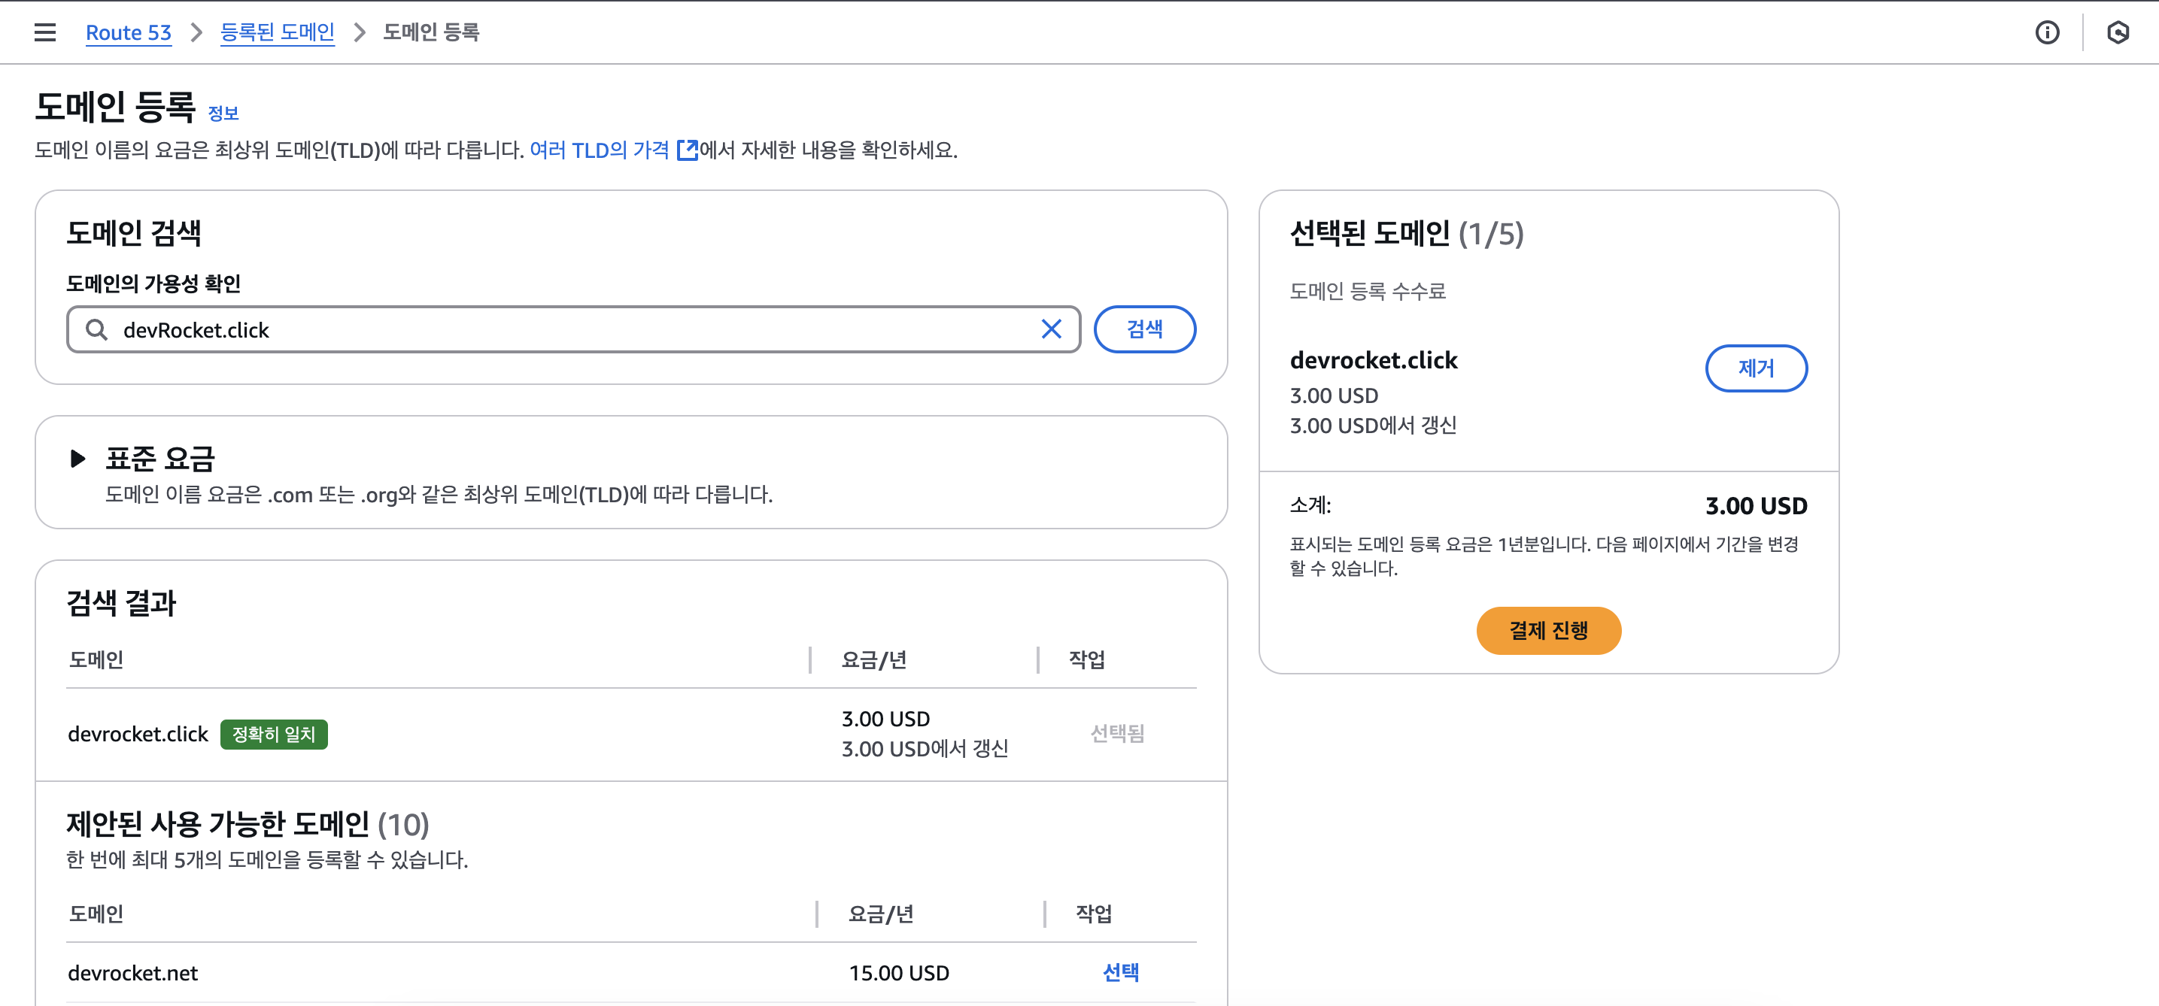Screen dimensions: 2159x1006
Task: Click the Route 53 breadcrumb link
Action: [128, 32]
